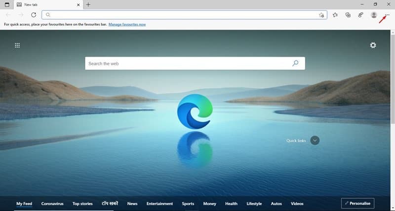
Task: Refresh the current page
Action: [x=34, y=15]
